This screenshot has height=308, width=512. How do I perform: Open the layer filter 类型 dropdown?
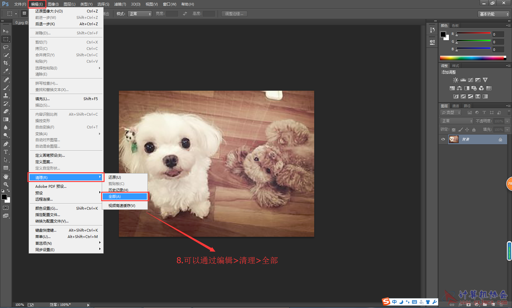coord(451,113)
